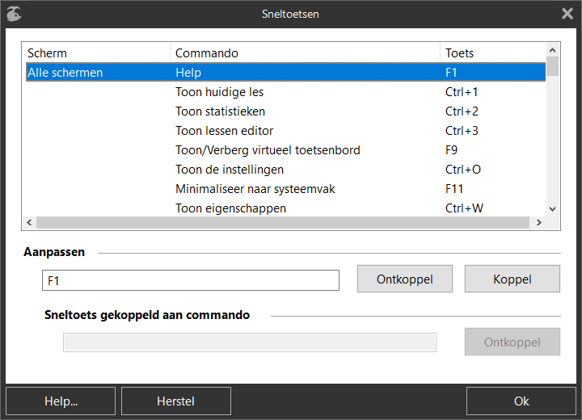582x420 pixels.
Task: Click the scroll down arrow in shortcut list
Action: [x=552, y=209]
